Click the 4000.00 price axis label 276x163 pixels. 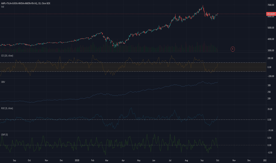click(x=271, y=39)
